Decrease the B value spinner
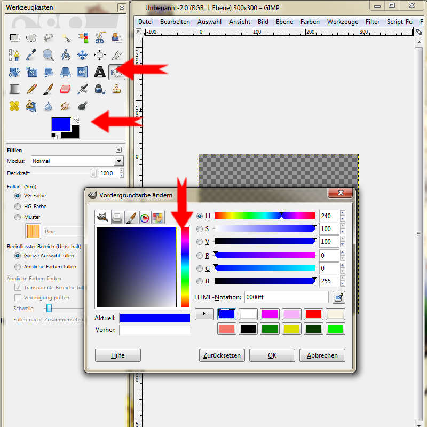 343,284
